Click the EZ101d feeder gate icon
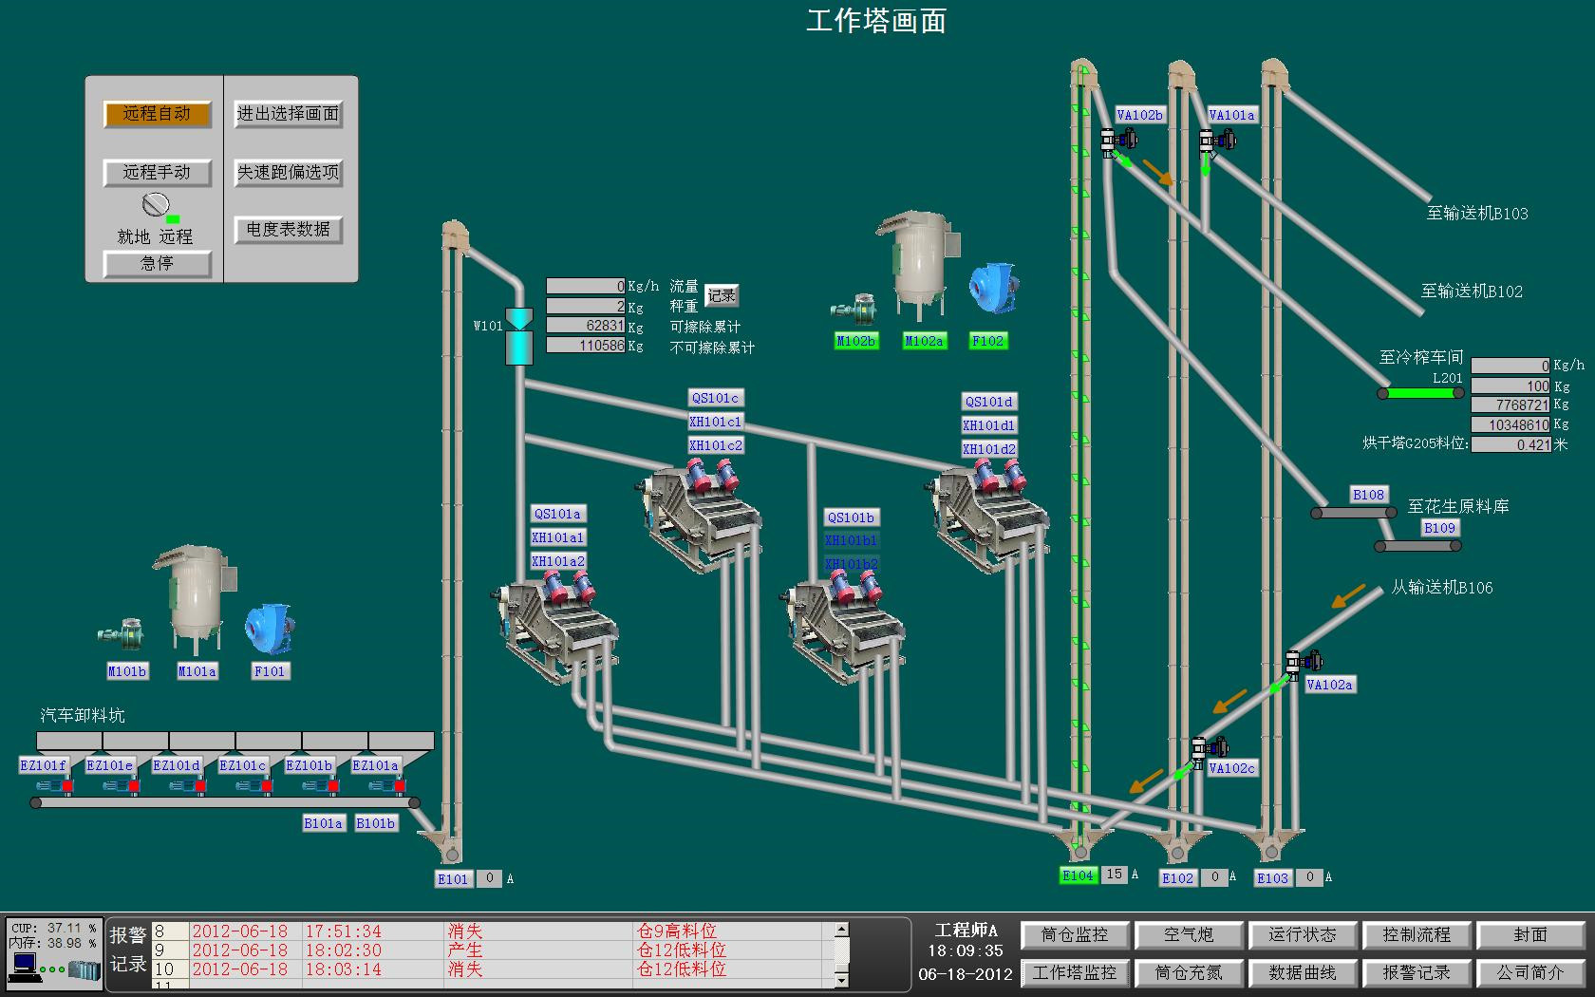Screen dimensions: 1595x997 click(188, 786)
